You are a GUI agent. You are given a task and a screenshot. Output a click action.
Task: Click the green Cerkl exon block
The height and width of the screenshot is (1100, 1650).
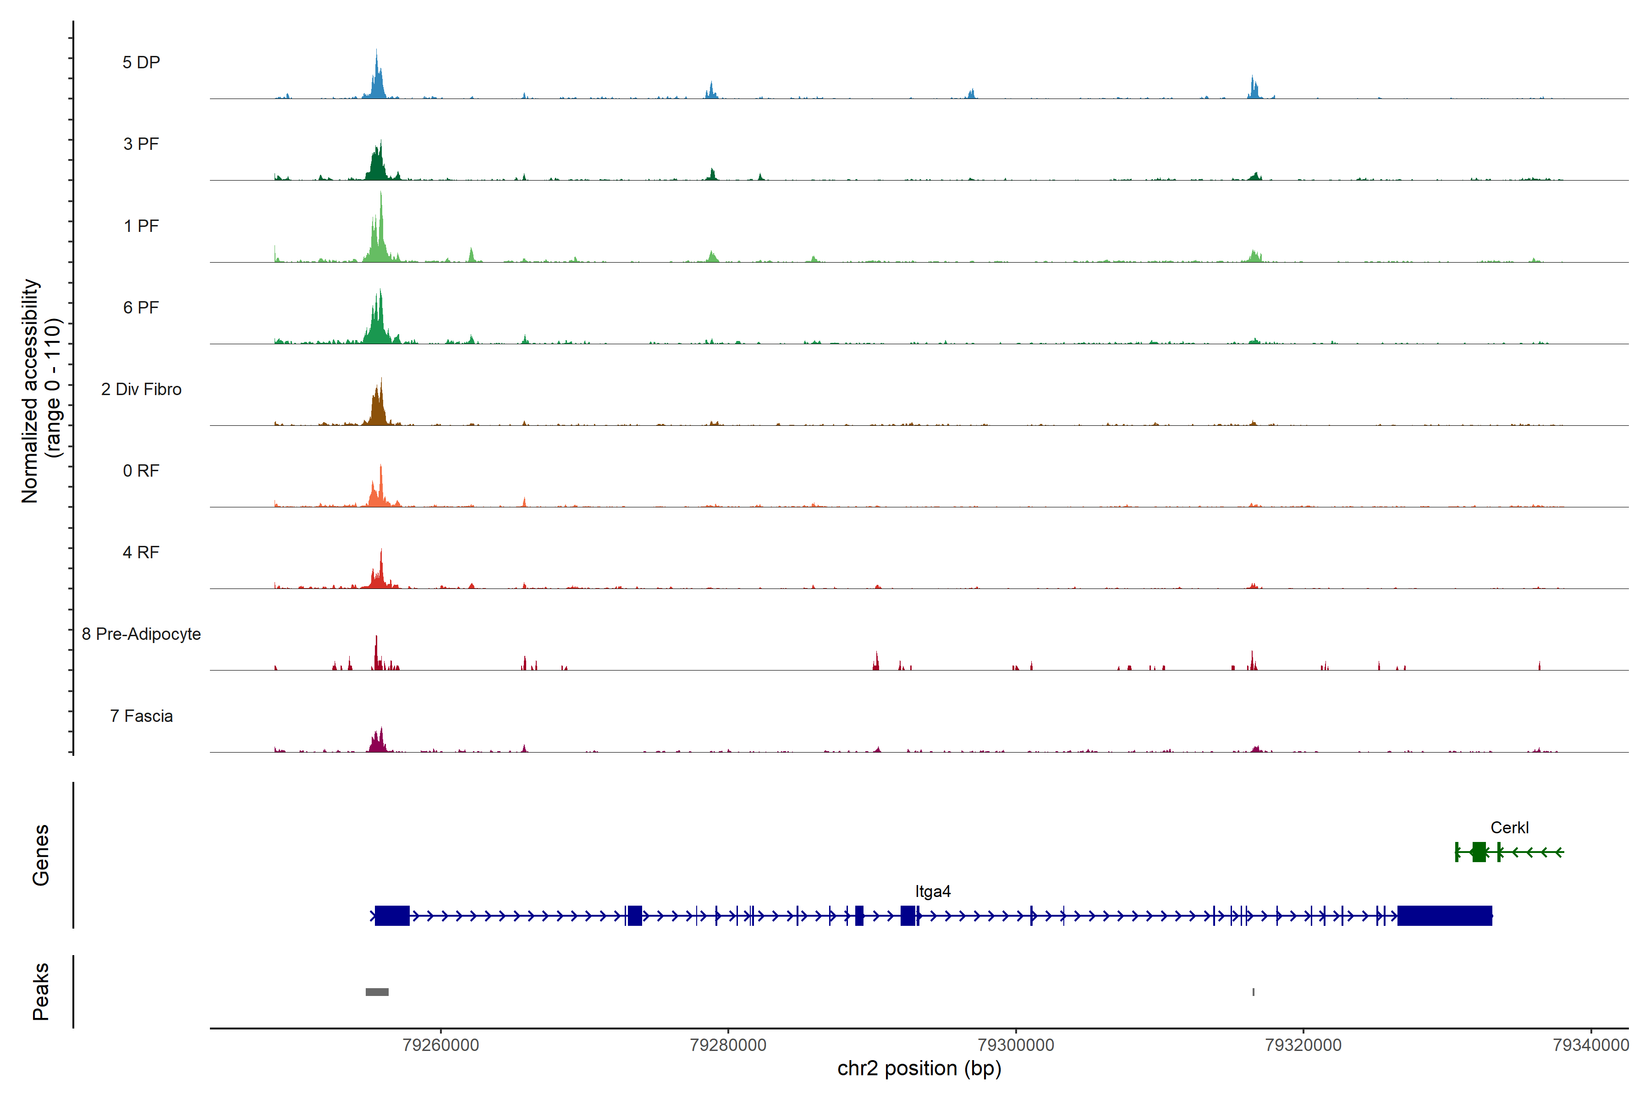tap(1479, 852)
